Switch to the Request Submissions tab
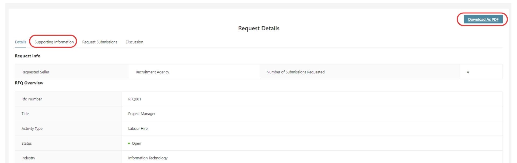The image size is (517, 163). tap(100, 42)
